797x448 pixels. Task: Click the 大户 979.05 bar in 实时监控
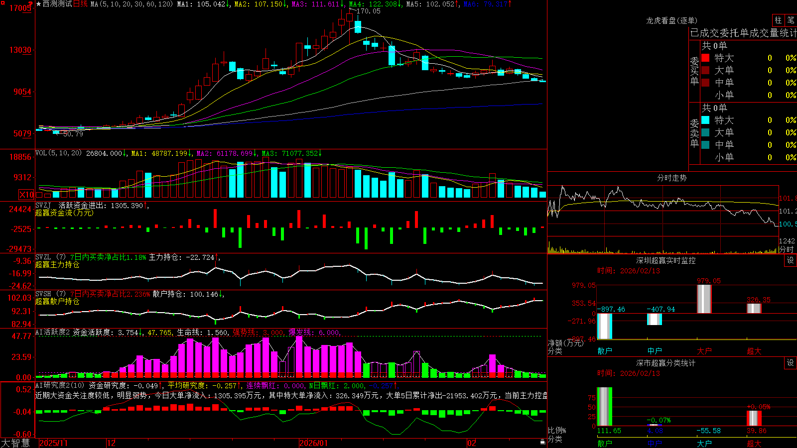click(x=704, y=299)
